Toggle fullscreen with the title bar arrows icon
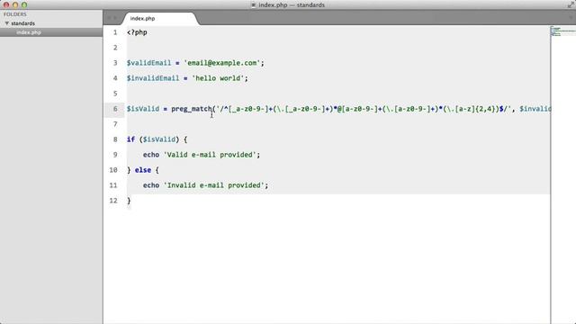Screen dimensions: 576x324 [x=571, y=4]
